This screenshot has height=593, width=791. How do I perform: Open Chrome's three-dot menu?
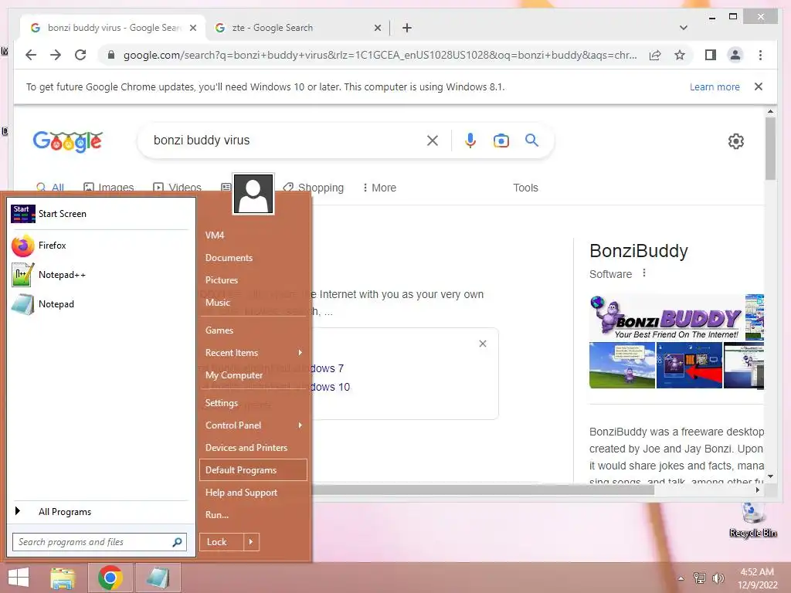[760, 55]
